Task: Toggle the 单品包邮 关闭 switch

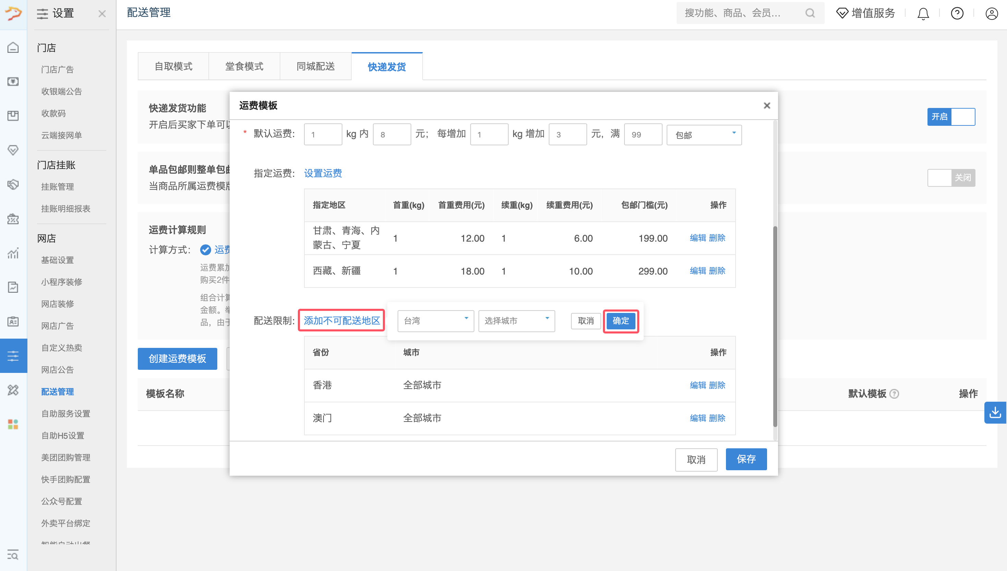Action: coord(951,178)
